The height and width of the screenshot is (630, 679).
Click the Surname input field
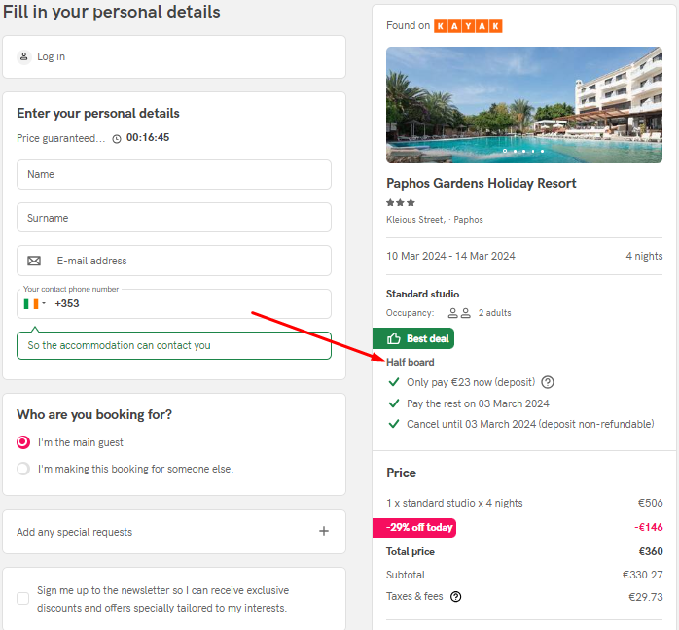pyautogui.click(x=174, y=218)
